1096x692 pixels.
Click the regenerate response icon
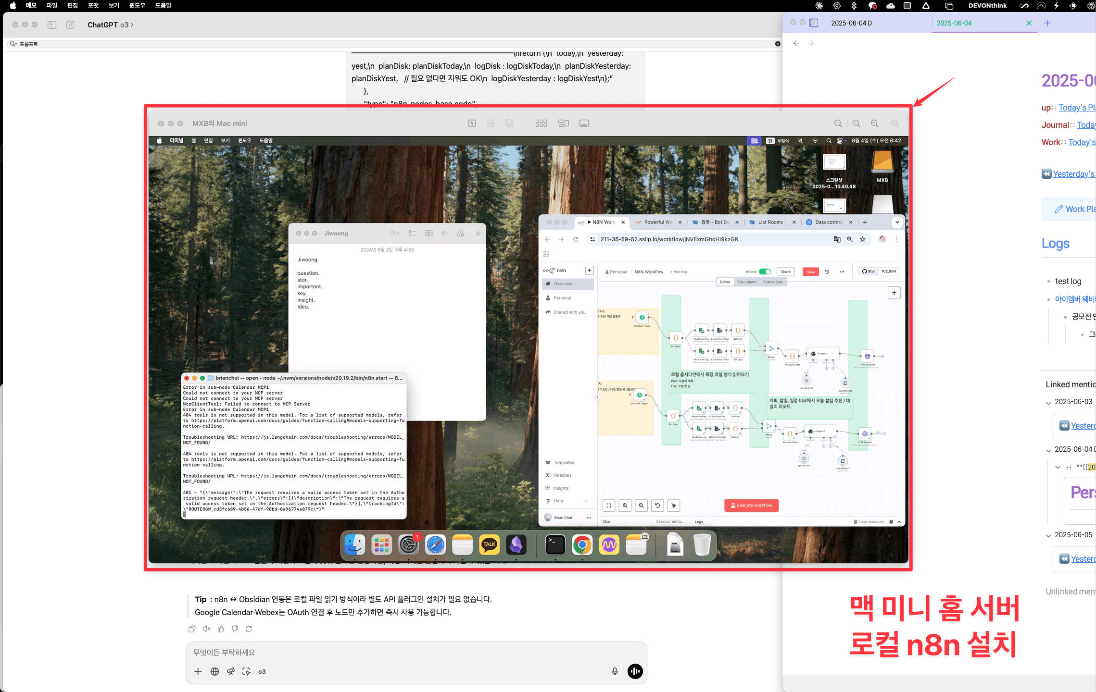tap(249, 629)
